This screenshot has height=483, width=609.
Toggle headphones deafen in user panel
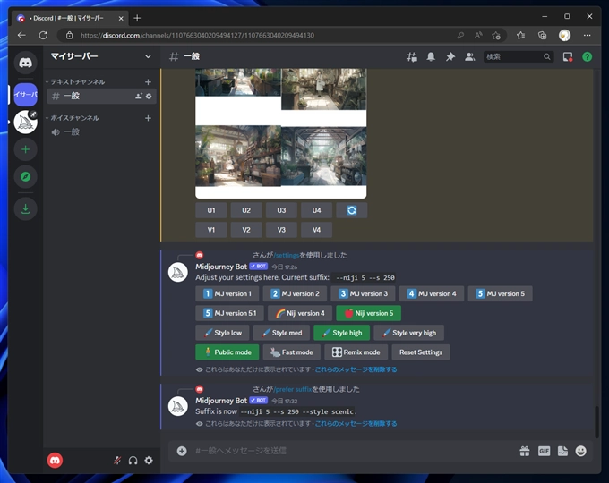click(133, 461)
